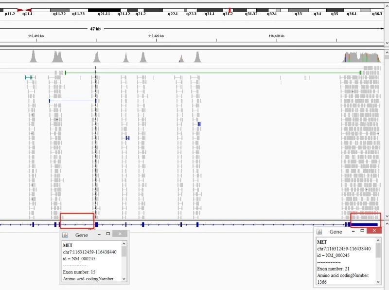Screen dimensions: 389x290
Task: Click the red centromere marker on the ideogram
Action: coord(24,10)
